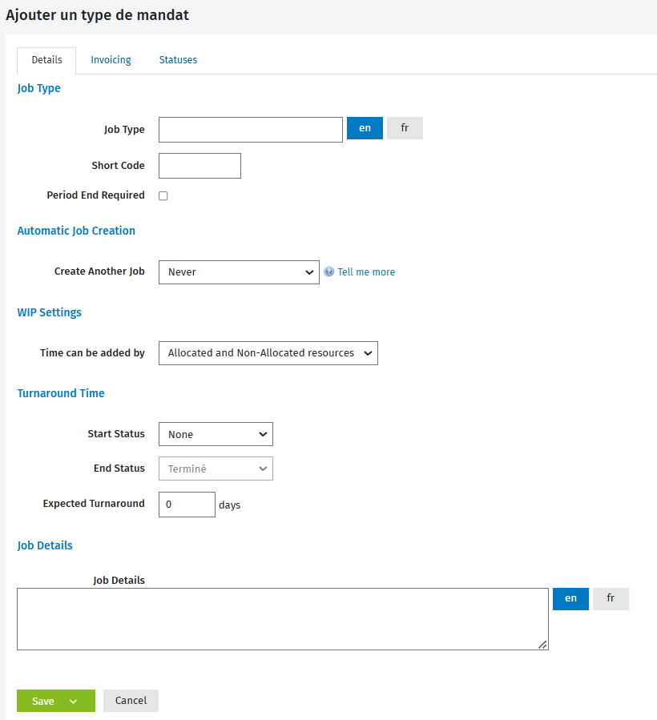Select the 'fr' language toggle for Job Type
Viewport: 657px width, 720px height.
coord(405,128)
